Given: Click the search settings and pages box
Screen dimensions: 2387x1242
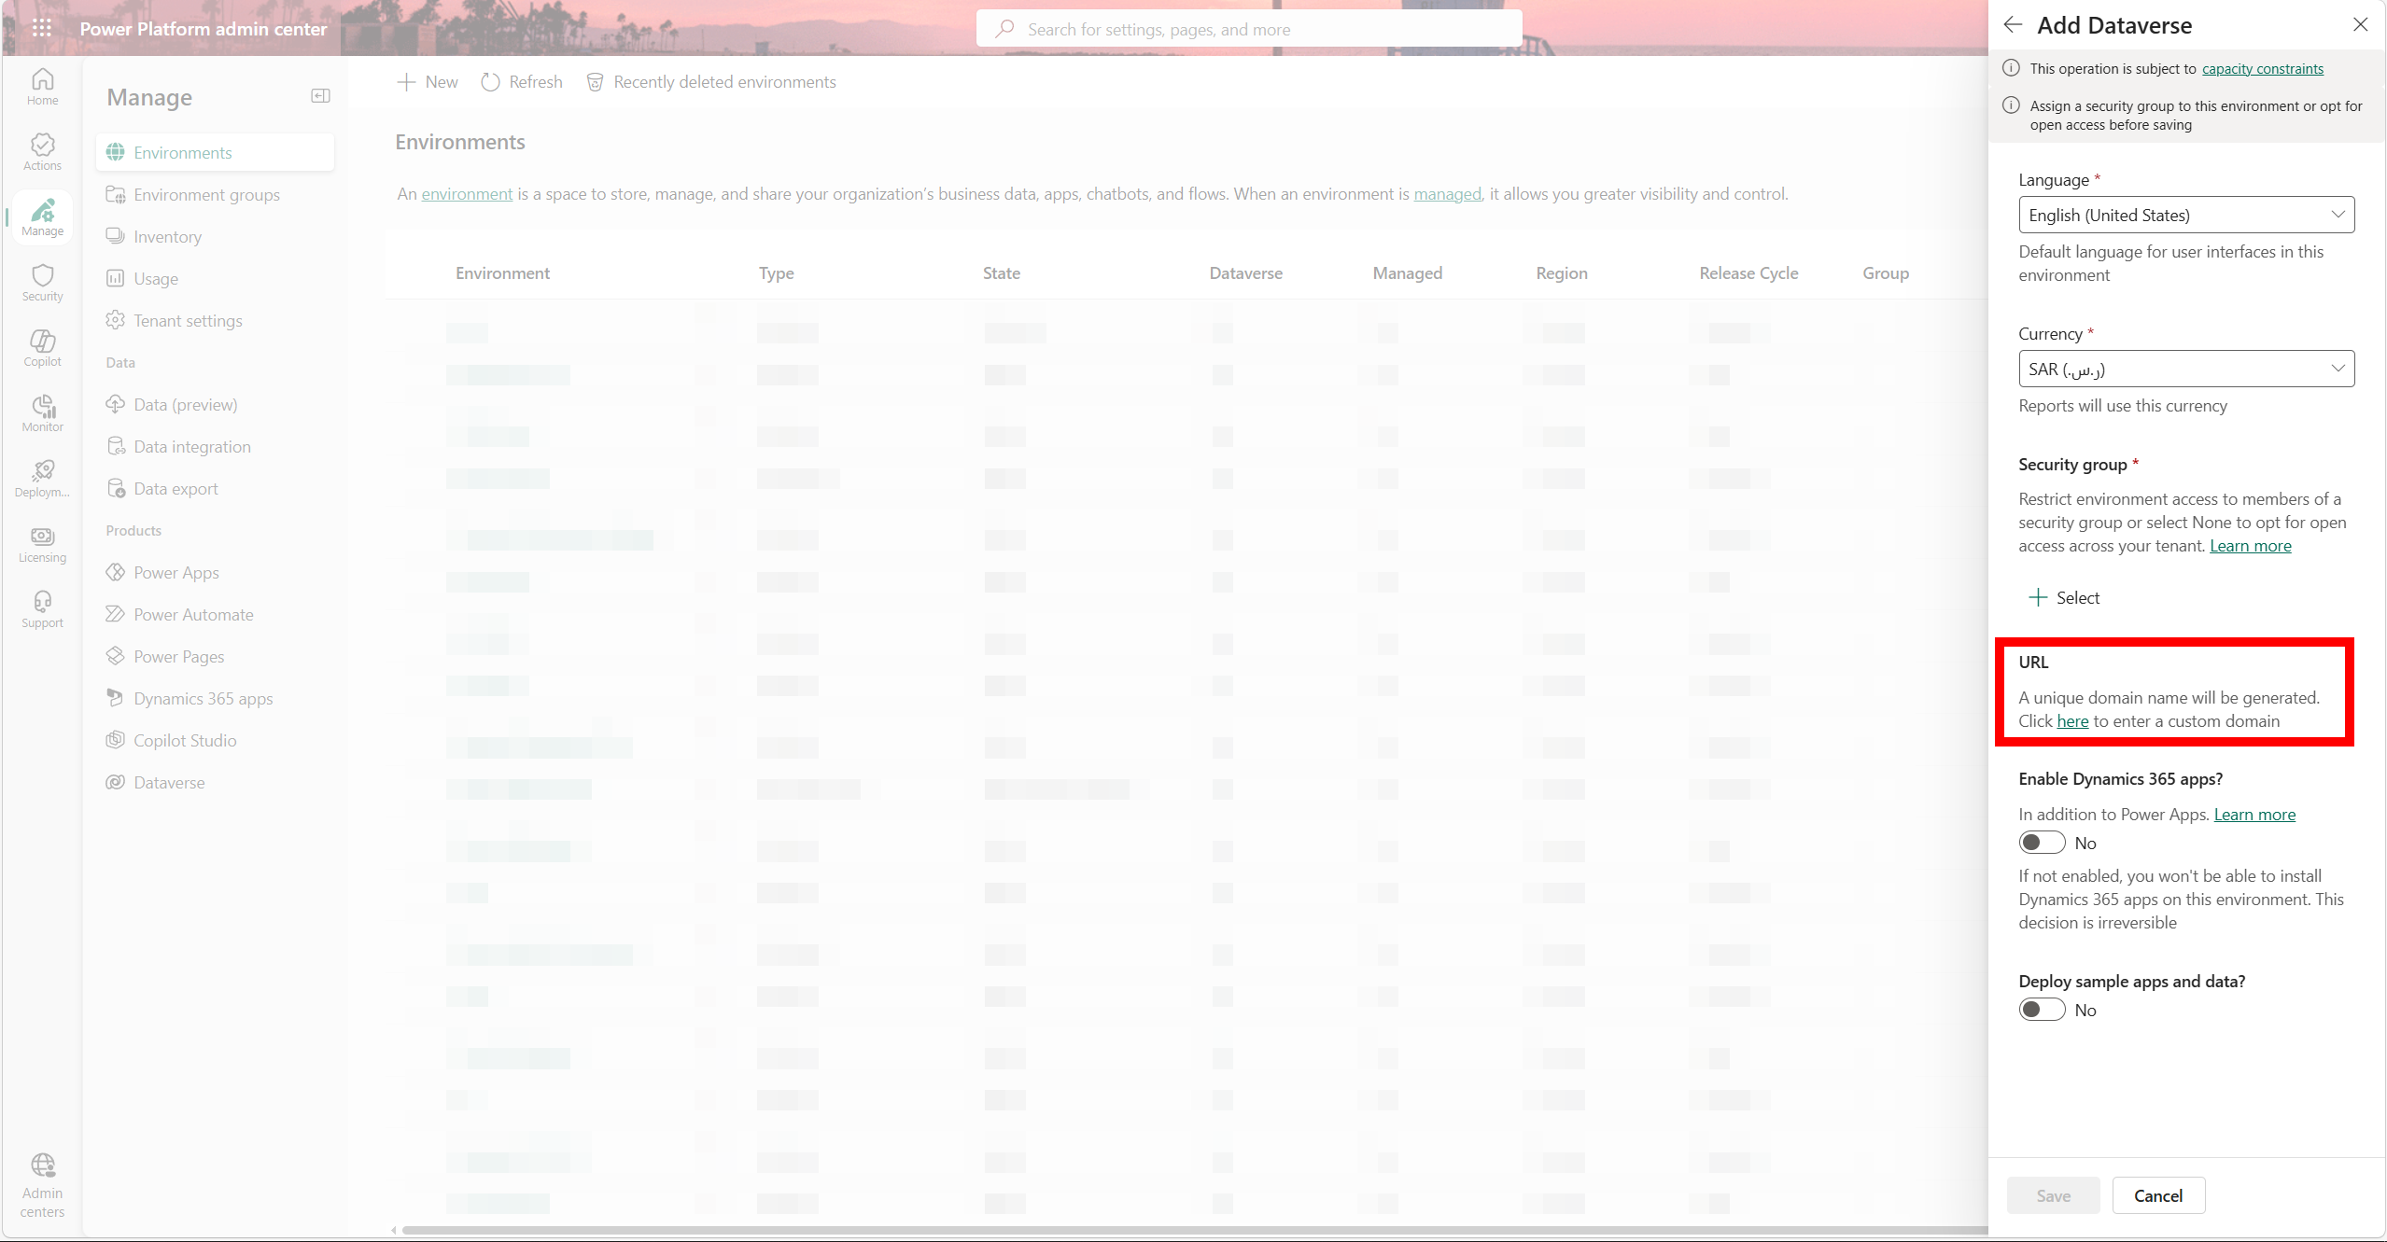Looking at the screenshot, I should pos(1249,29).
